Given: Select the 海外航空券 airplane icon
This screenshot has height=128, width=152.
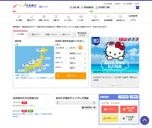Looking at the screenshot, I should point(108,16).
